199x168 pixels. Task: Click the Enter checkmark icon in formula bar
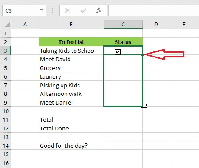tap(83, 10)
